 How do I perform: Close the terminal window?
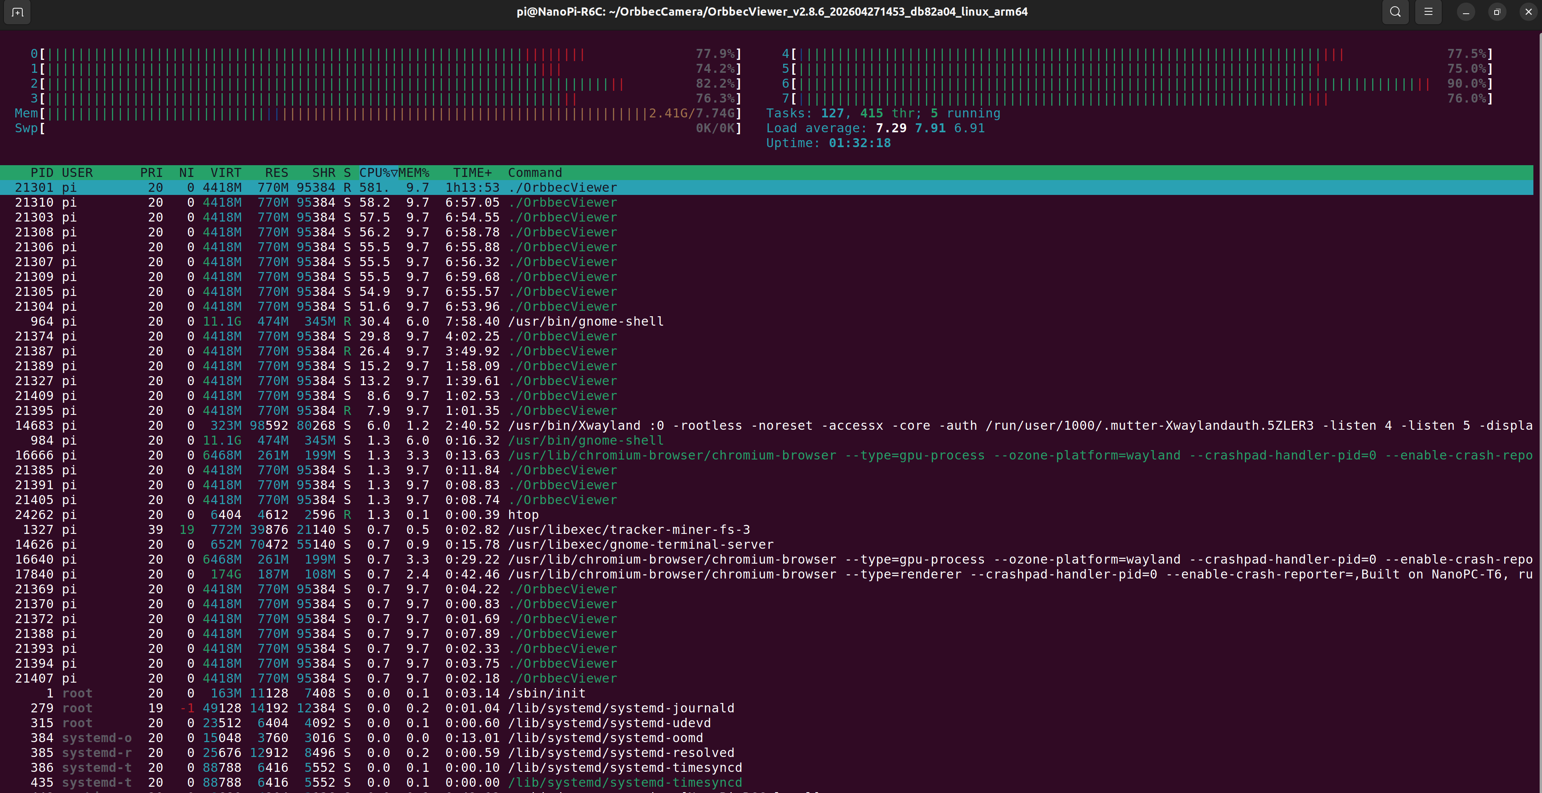(x=1528, y=12)
